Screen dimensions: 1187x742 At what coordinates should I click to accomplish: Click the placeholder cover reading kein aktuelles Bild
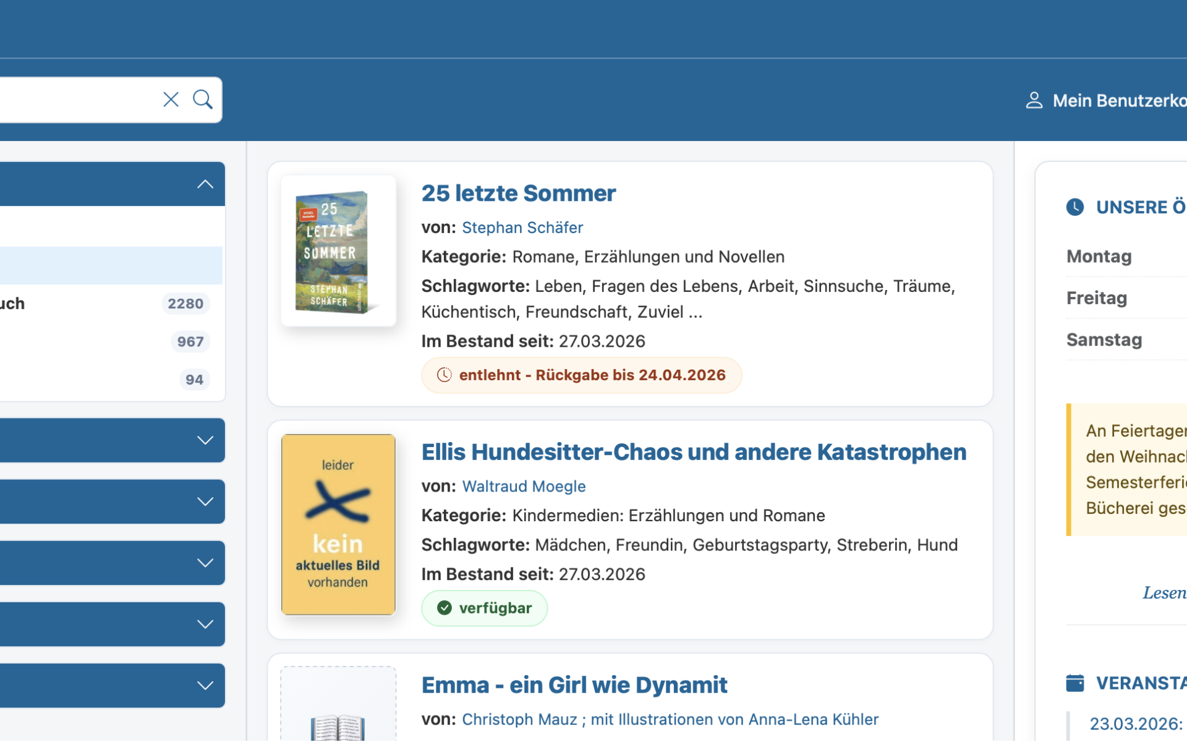(338, 524)
